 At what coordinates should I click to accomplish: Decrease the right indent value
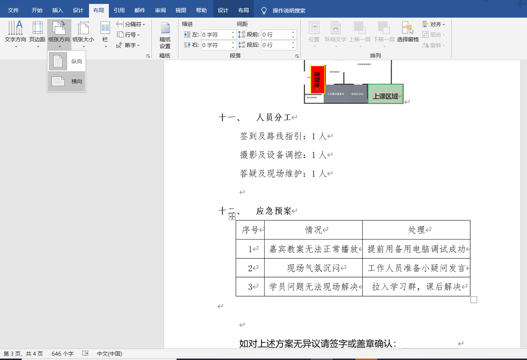233,47
